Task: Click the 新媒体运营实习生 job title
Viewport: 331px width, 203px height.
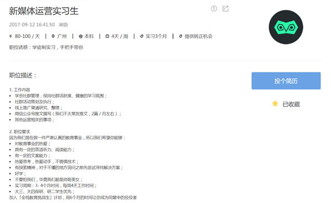Action: click(44, 11)
